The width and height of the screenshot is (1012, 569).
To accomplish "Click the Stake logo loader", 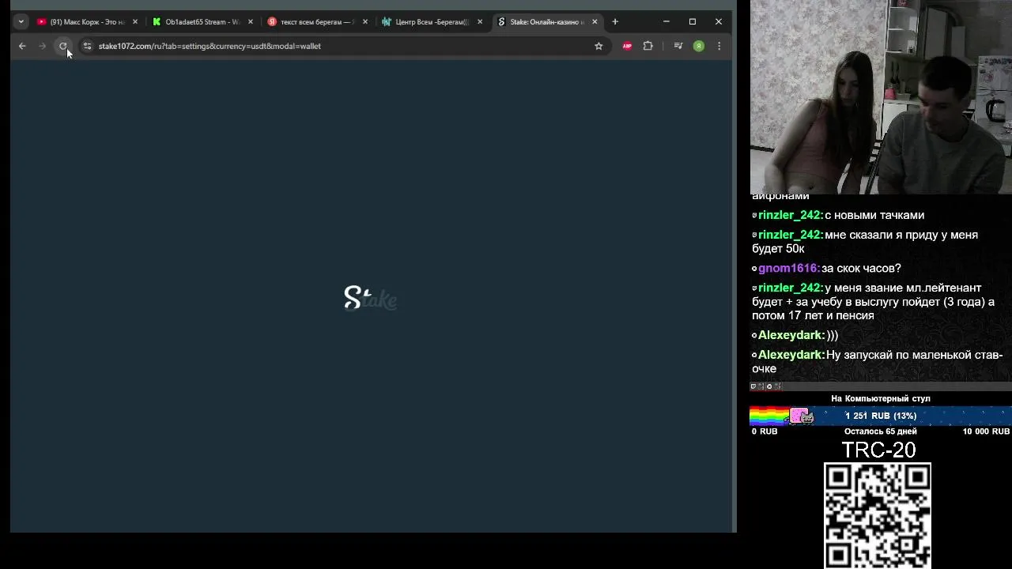I will click(370, 298).
